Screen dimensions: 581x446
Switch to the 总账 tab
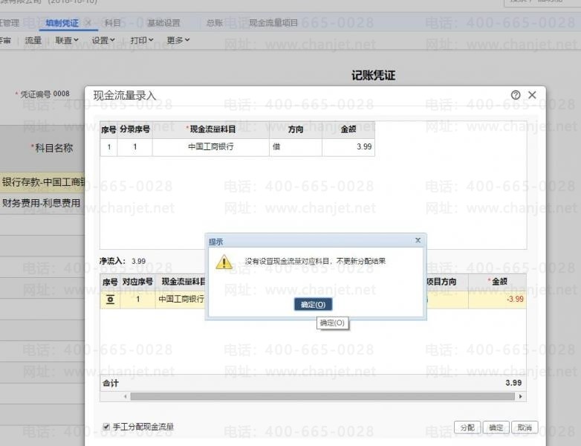(x=215, y=23)
